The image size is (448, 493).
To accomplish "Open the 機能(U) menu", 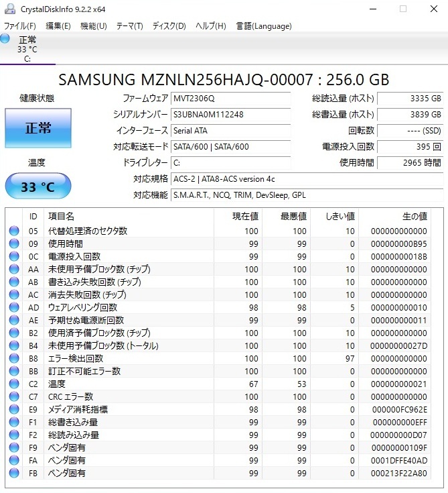I will 94,25.
